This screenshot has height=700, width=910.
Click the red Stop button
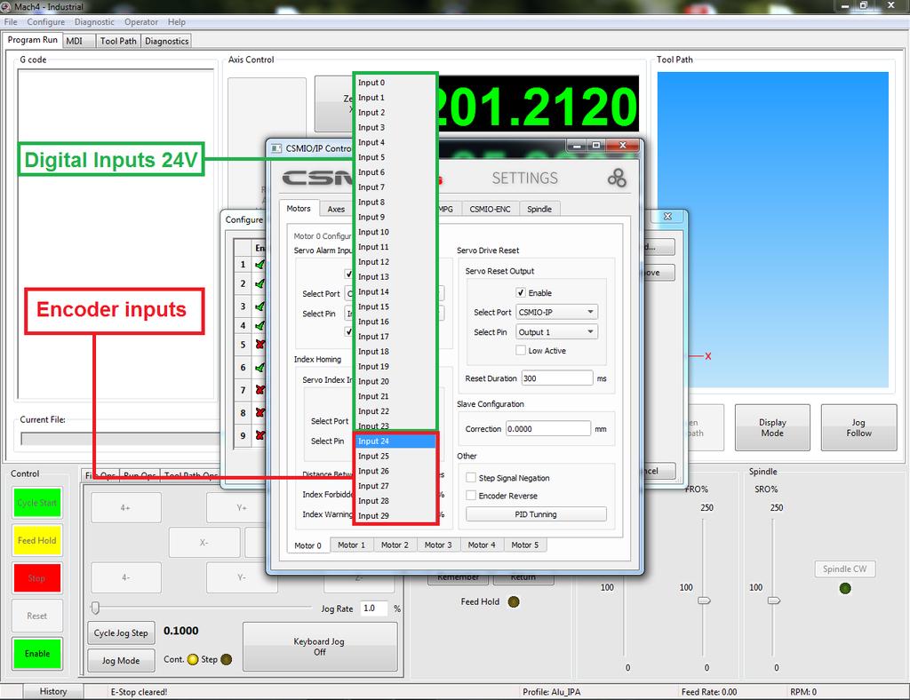(37, 578)
